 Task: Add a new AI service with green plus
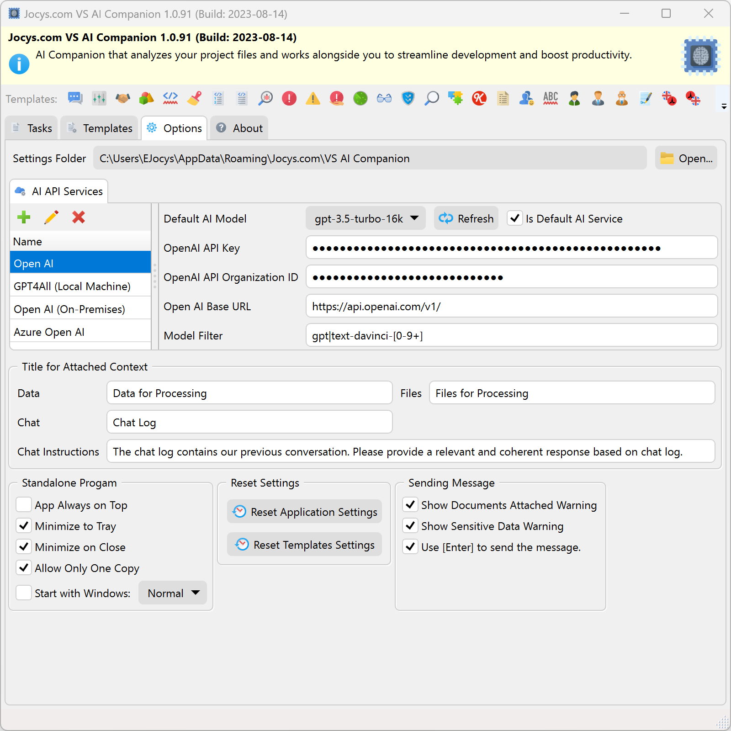[24, 217]
